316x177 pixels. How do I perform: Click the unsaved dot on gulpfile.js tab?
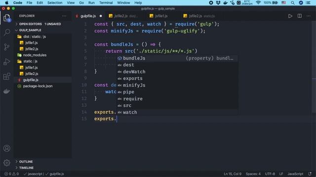[x=101, y=16]
